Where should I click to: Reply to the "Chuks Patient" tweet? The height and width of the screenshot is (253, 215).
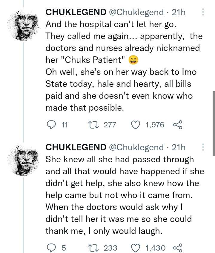[x=52, y=124]
